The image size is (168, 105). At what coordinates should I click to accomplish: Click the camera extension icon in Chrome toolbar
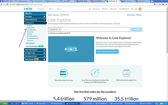(x=160, y=4)
